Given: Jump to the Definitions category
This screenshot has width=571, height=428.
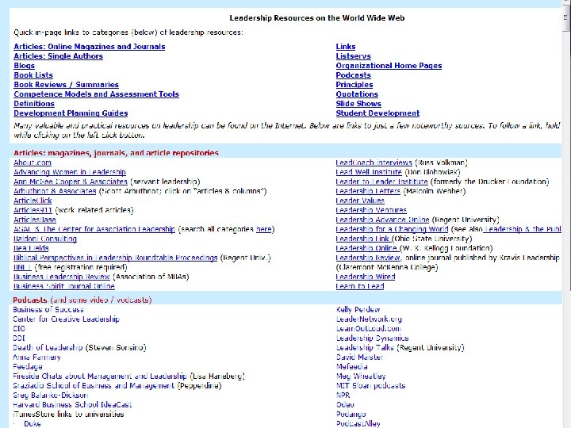Looking at the screenshot, I should click(34, 103).
